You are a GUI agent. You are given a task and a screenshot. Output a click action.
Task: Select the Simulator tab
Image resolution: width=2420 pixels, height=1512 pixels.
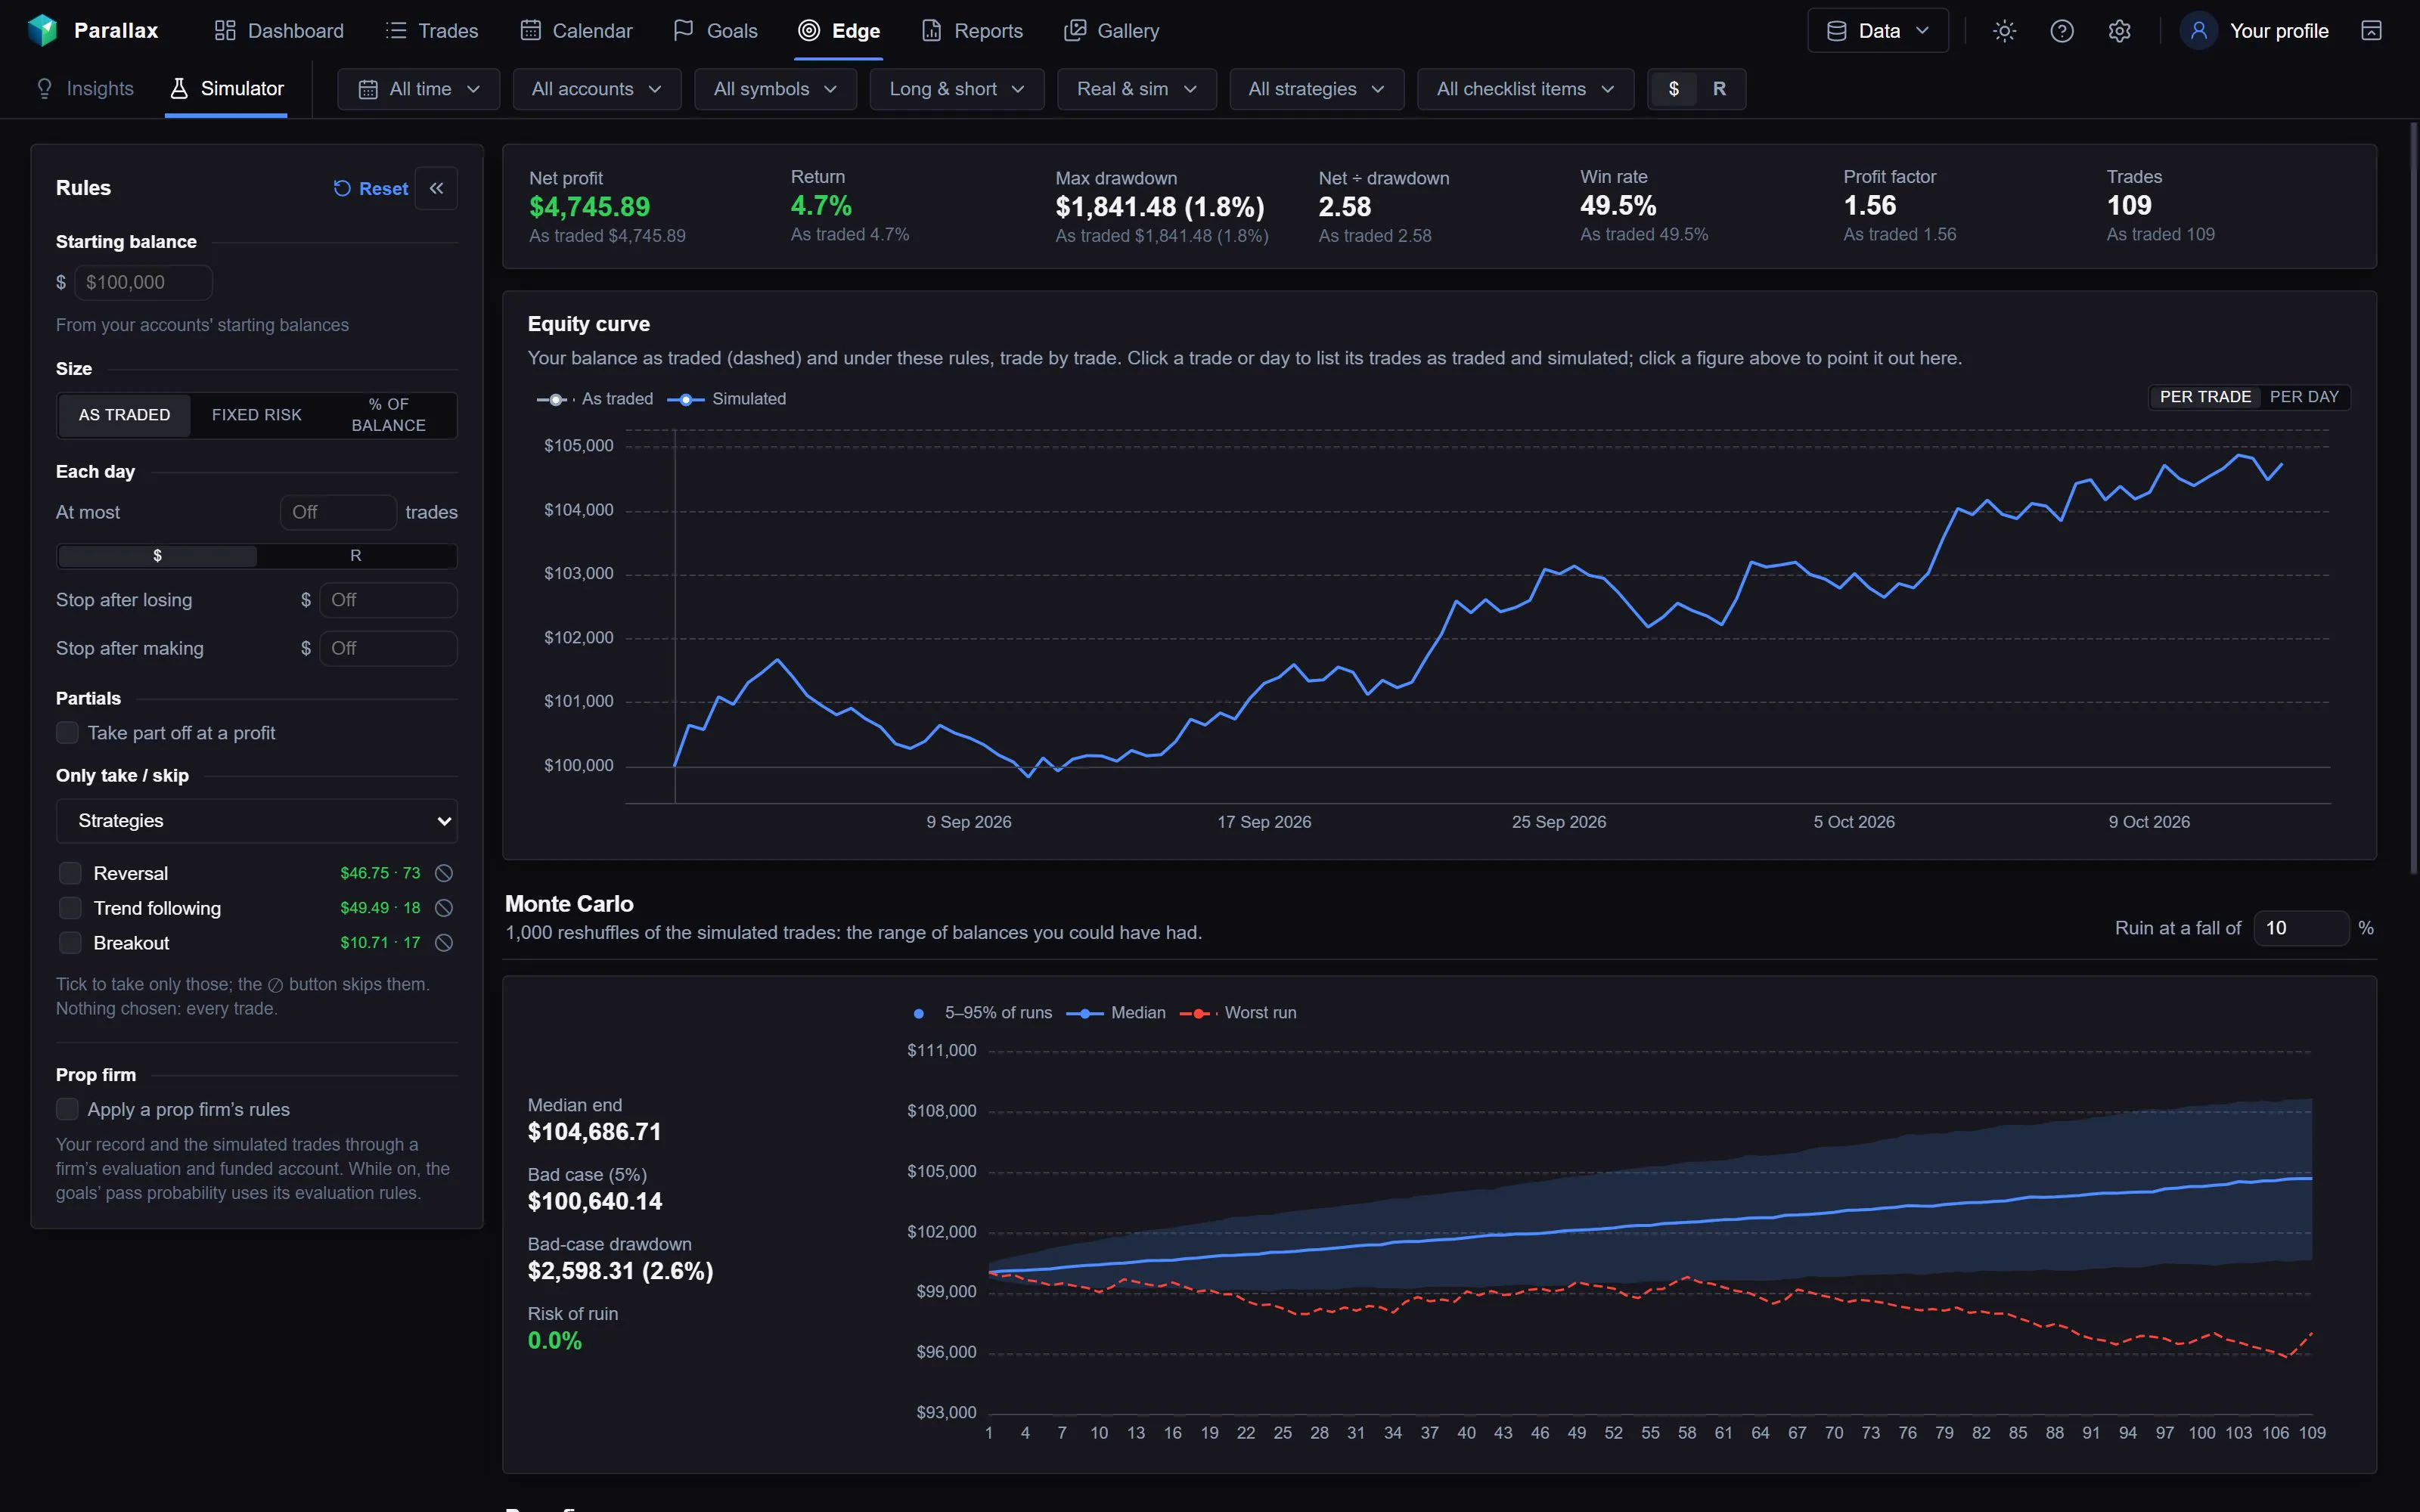tap(226, 89)
